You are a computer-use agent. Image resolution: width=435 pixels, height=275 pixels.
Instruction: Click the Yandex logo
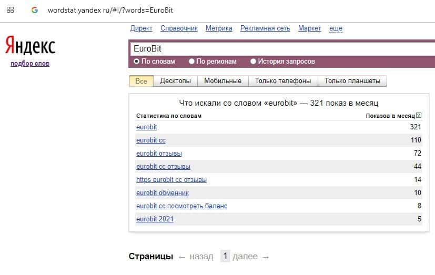click(30, 46)
